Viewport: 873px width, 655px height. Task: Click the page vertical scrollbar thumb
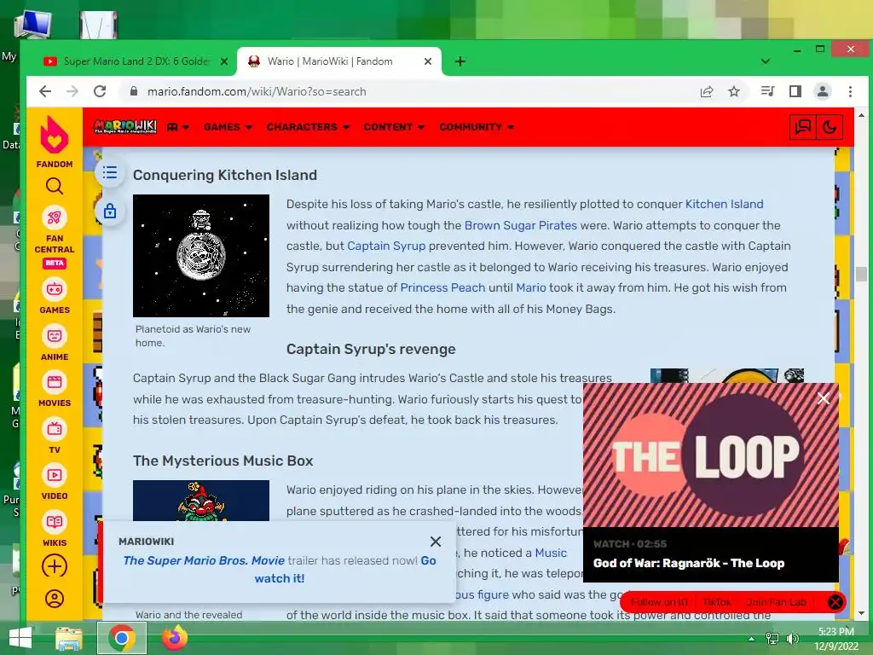coord(861,274)
